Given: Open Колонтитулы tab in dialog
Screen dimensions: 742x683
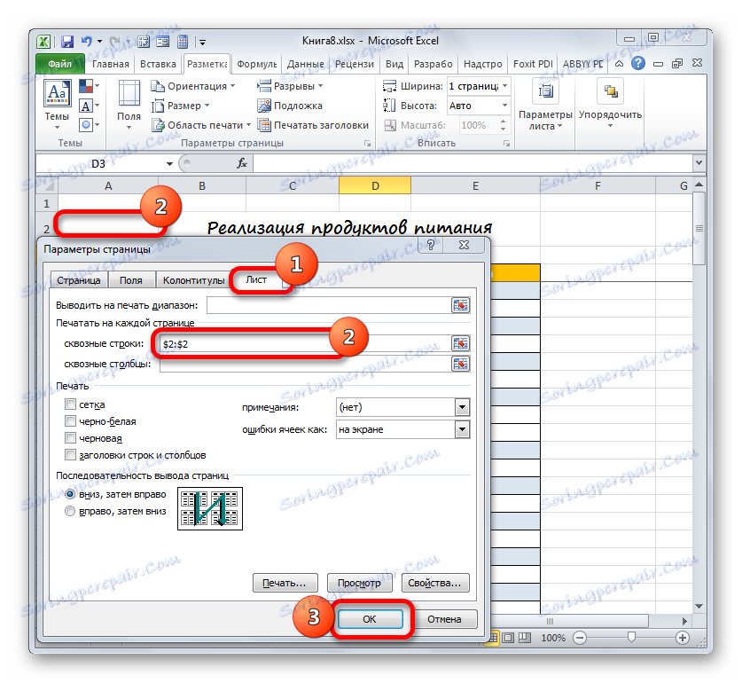Looking at the screenshot, I should pyautogui.click(x=193, y=280).
